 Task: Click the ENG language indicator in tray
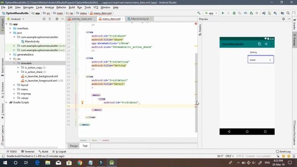[x=267, y=163]
